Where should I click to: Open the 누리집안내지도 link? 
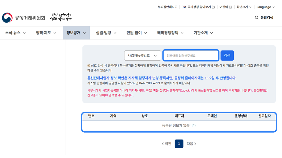coord(167,7)
